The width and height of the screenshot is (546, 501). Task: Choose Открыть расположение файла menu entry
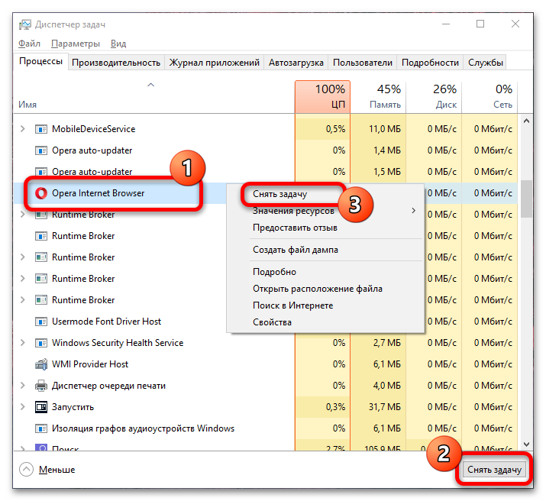[318, 289]
